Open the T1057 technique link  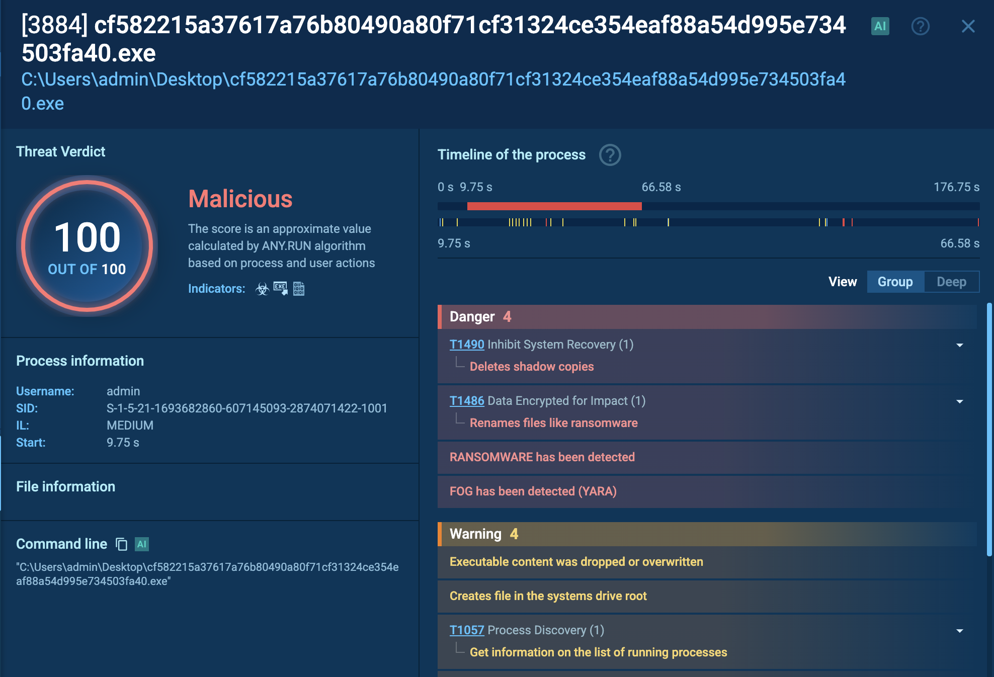tap(466, 630)
